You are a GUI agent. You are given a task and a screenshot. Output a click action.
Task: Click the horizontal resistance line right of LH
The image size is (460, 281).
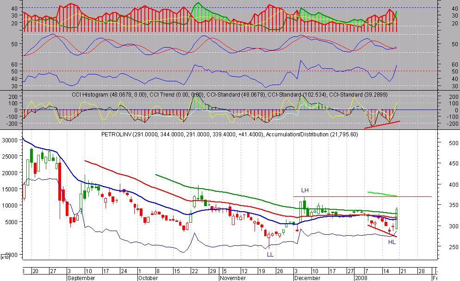click(x=370, y=196)
